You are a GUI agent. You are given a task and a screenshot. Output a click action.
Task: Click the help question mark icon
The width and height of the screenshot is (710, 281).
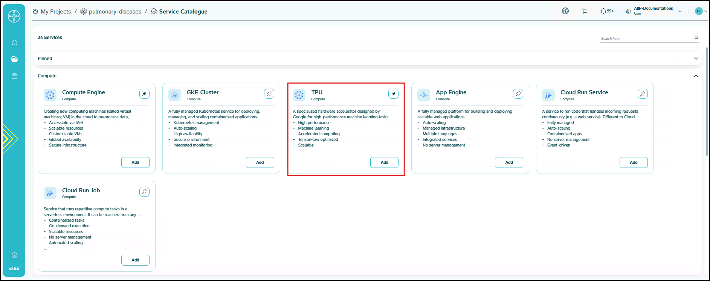click(x=14, y=255)
